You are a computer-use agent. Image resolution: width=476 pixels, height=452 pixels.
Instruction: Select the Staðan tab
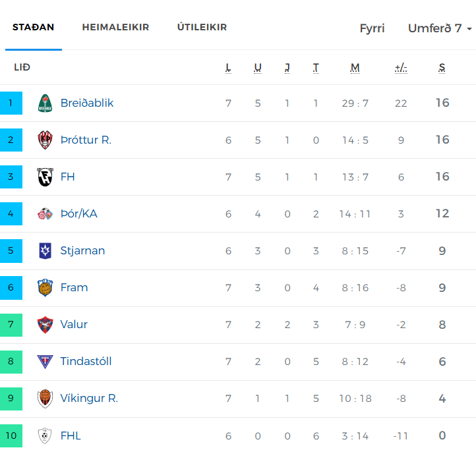click(34, 27)
